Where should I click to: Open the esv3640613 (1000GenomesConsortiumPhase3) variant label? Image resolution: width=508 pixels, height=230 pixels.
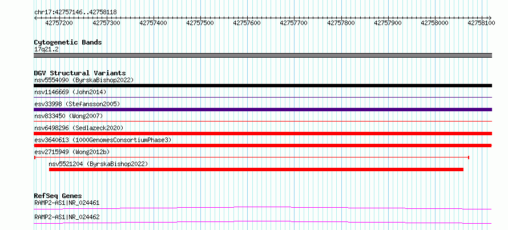[103, 140]
